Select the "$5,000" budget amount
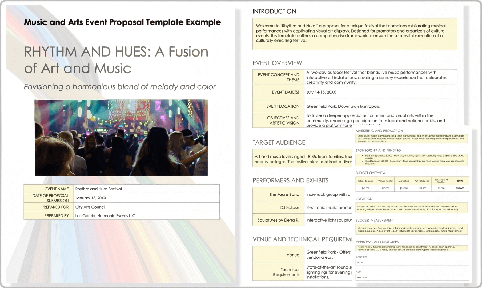 click(441, 188)
